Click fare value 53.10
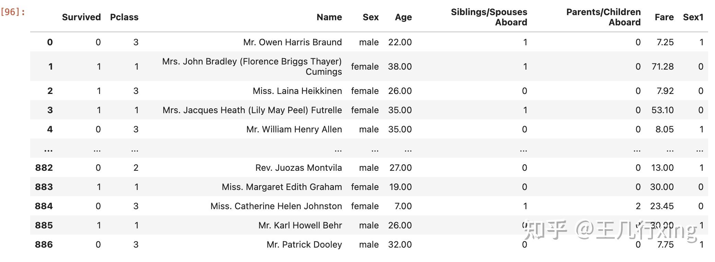 [662, 110]
